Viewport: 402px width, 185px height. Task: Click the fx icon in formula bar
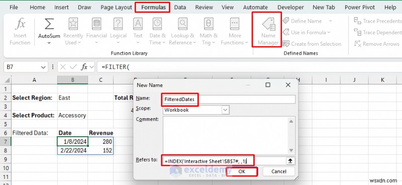84,67
